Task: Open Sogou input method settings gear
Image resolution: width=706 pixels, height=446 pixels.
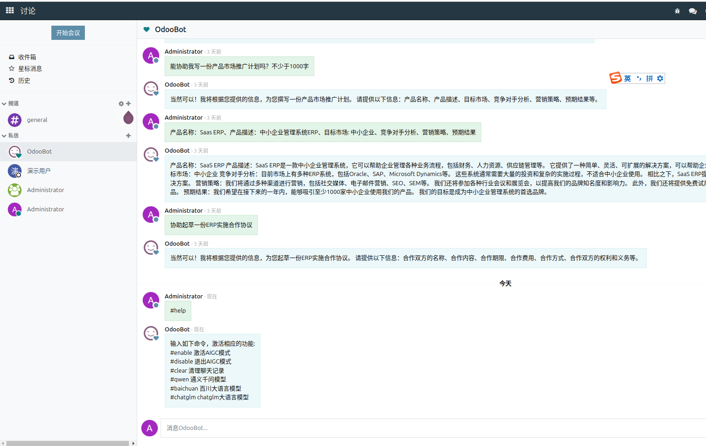Action: (660, 78)
